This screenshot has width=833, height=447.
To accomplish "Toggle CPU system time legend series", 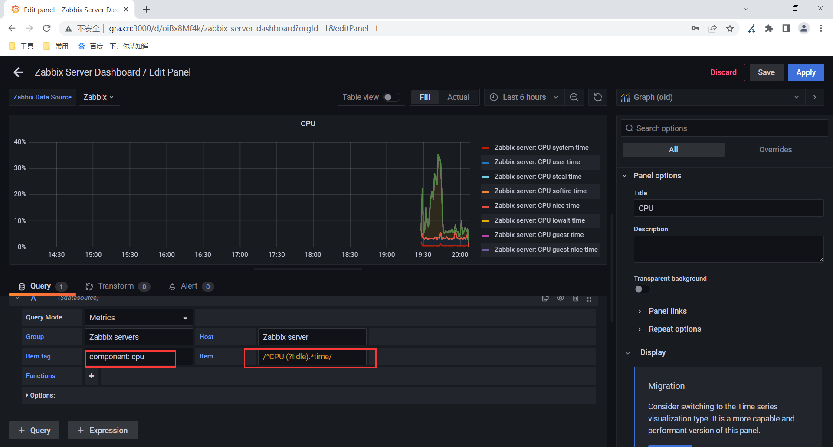I will click(x=541, y=148).
